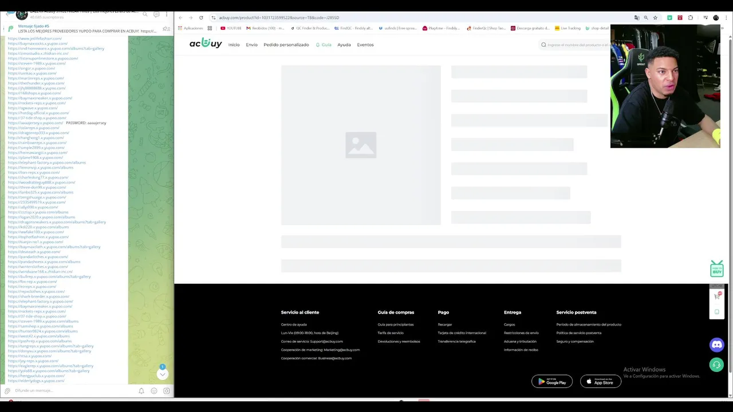Click the How to Buy side icon
The image size is (733, 412).
pos(716,268)
